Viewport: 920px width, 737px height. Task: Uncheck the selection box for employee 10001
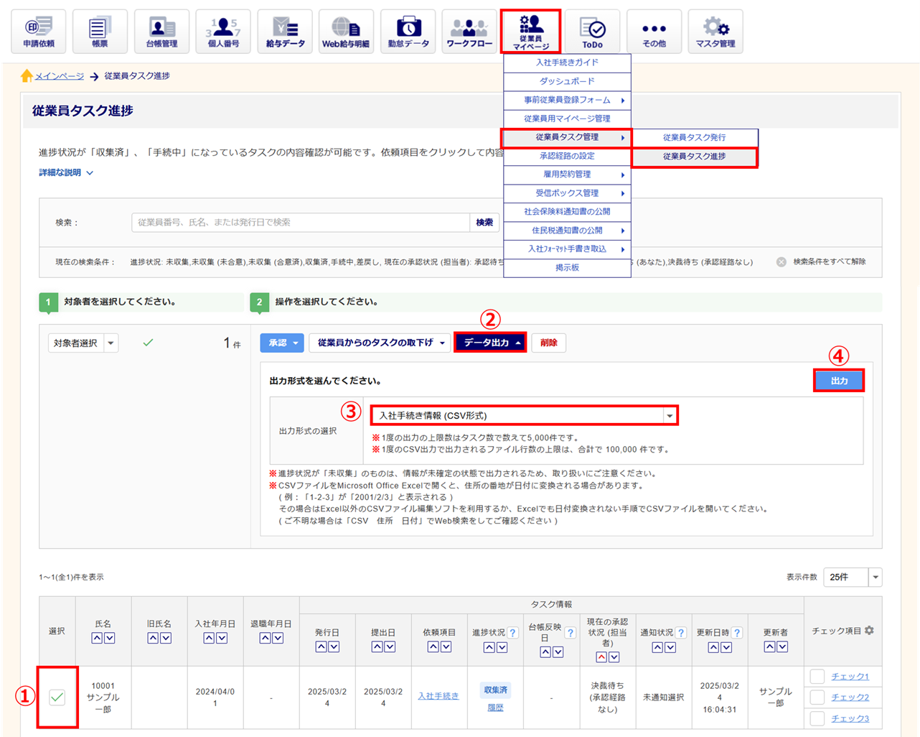click(x=57, y=697)
